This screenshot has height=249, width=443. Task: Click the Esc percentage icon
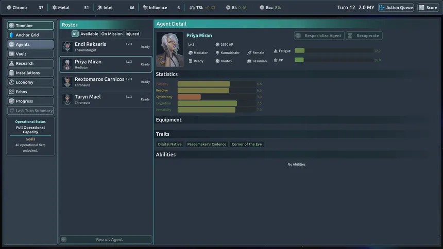coord(262,8)
